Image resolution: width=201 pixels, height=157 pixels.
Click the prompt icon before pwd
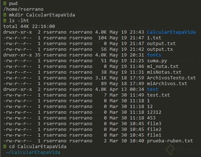pos(5,4)
